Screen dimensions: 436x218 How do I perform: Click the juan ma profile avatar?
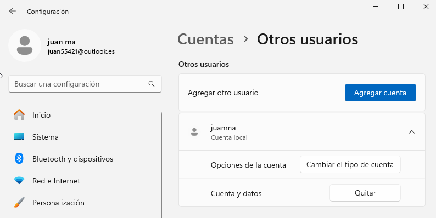pyautogui.click(x=25, y=45)
